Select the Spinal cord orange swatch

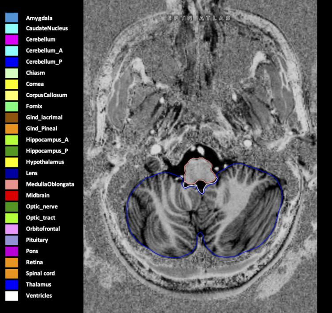click(x=12, y=274)
